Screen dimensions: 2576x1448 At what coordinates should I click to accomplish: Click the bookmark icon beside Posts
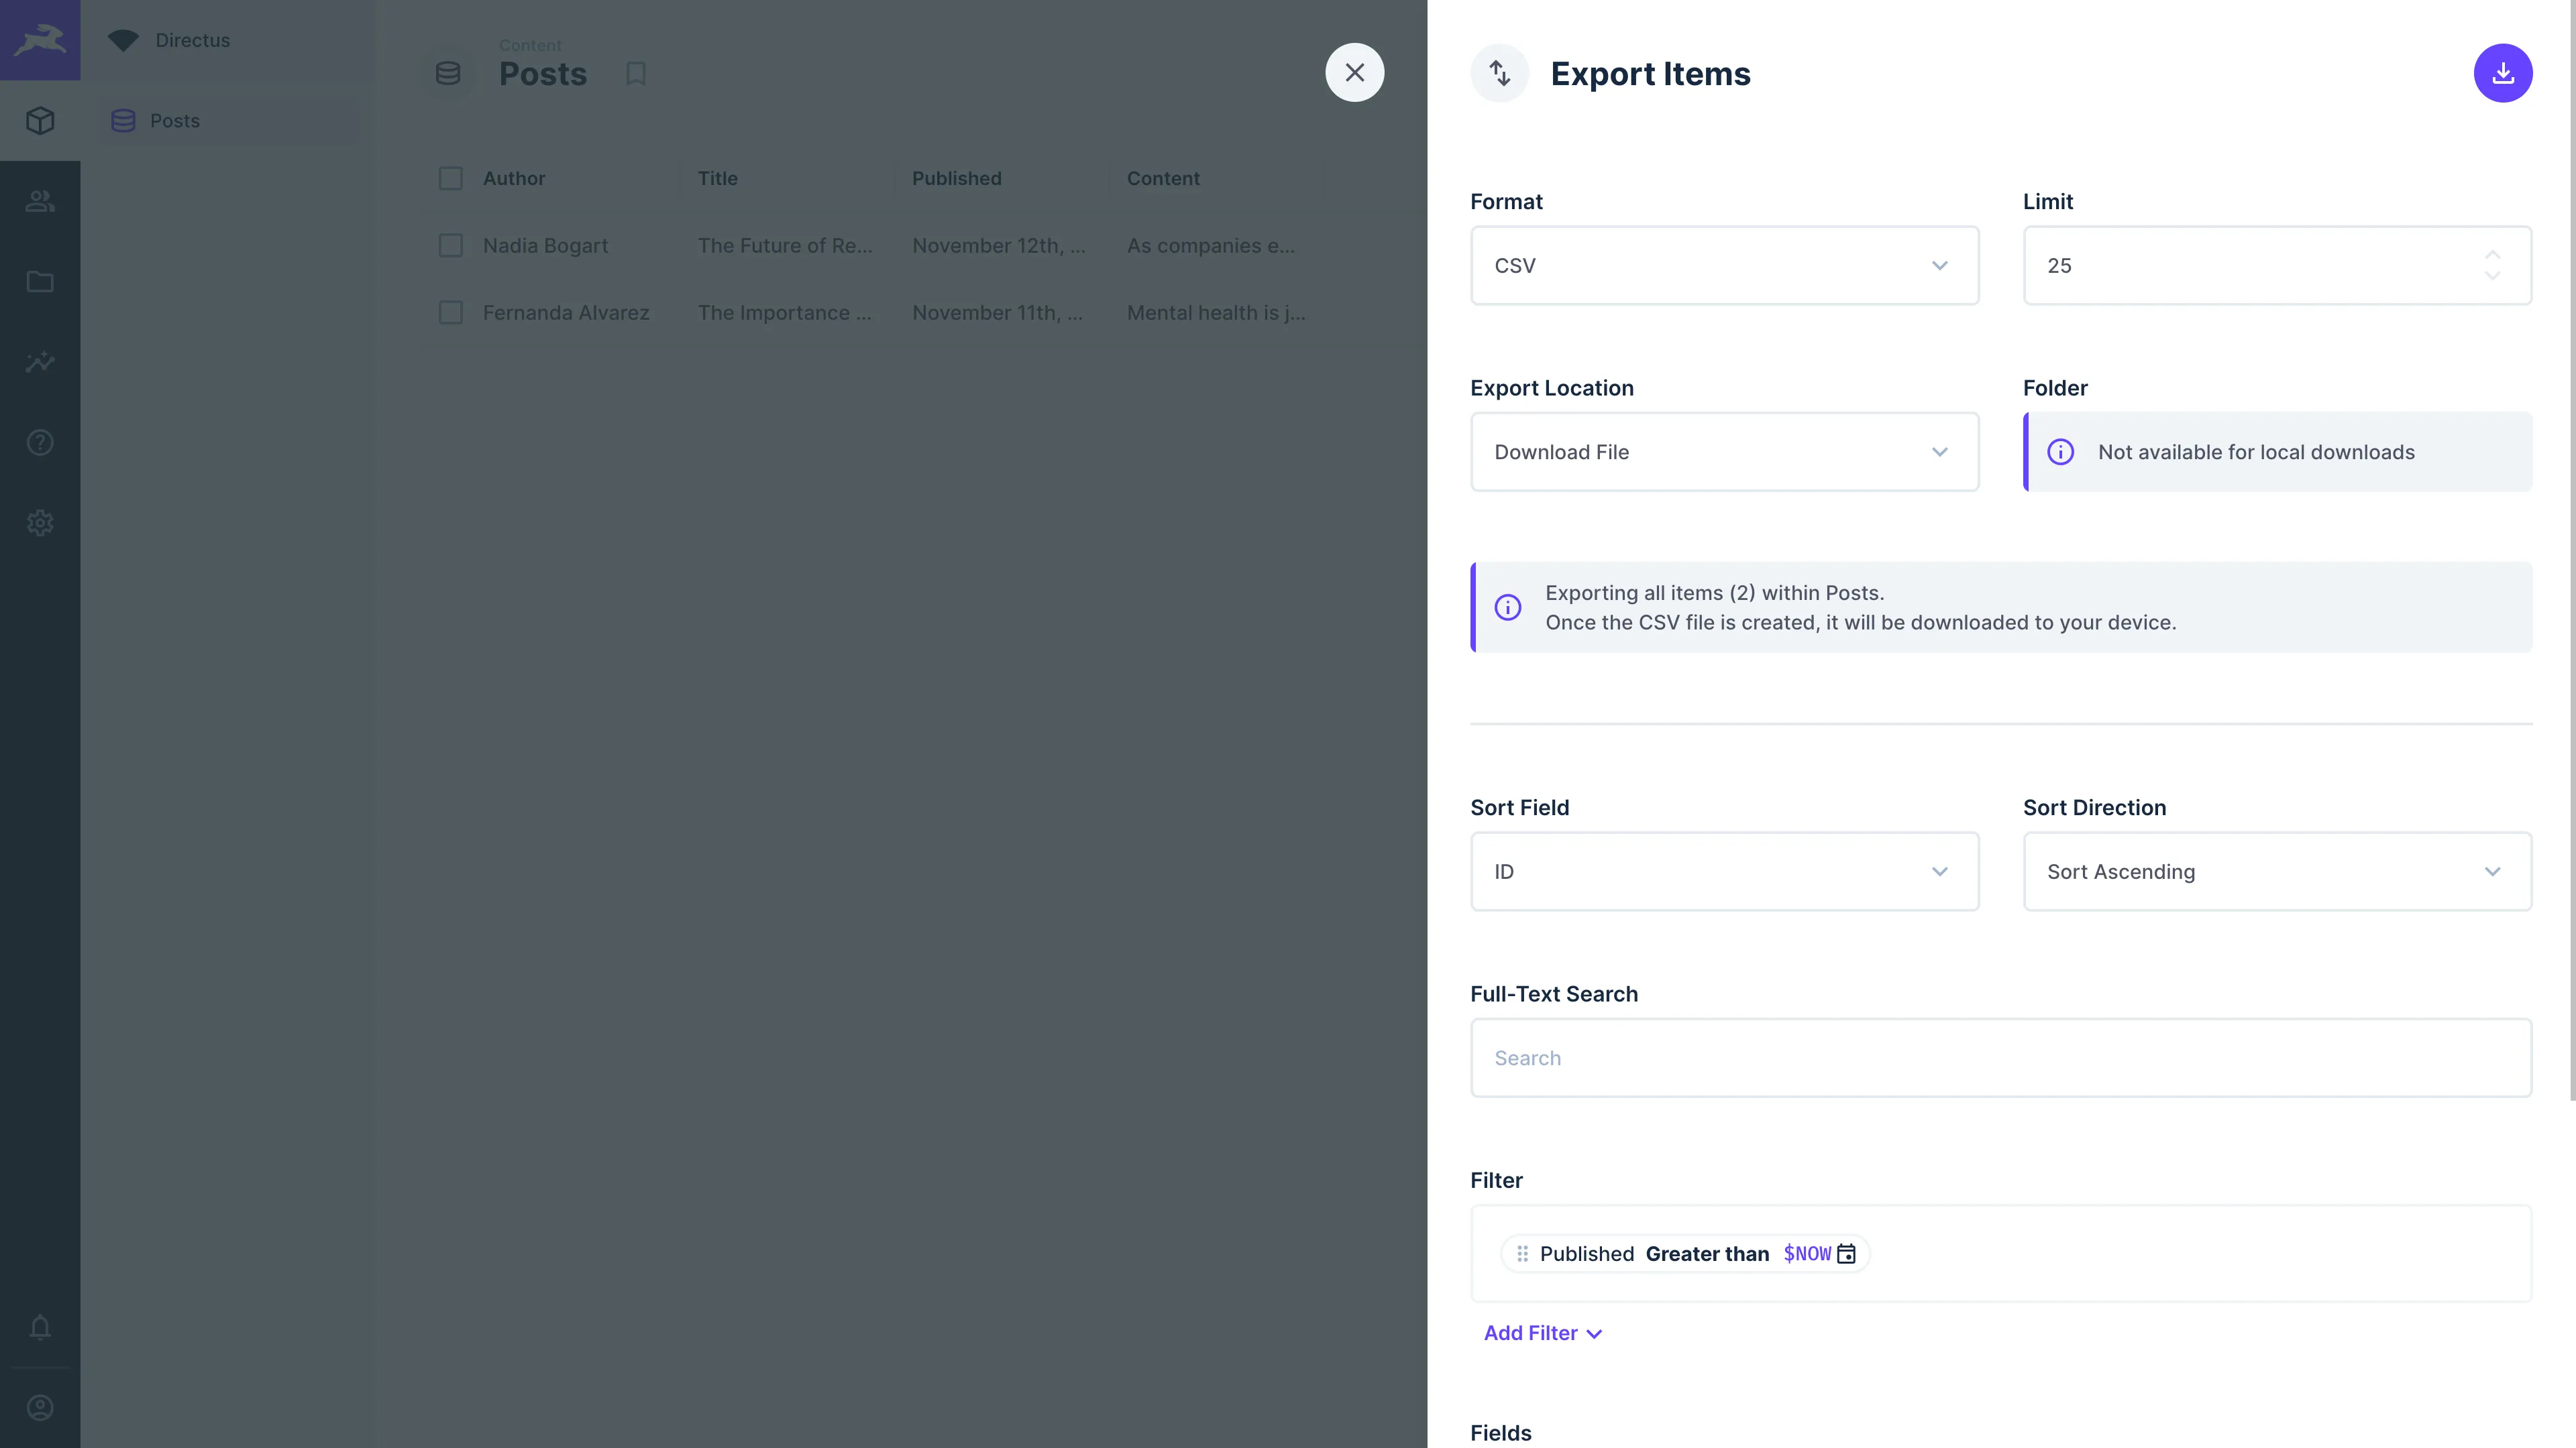636,73
